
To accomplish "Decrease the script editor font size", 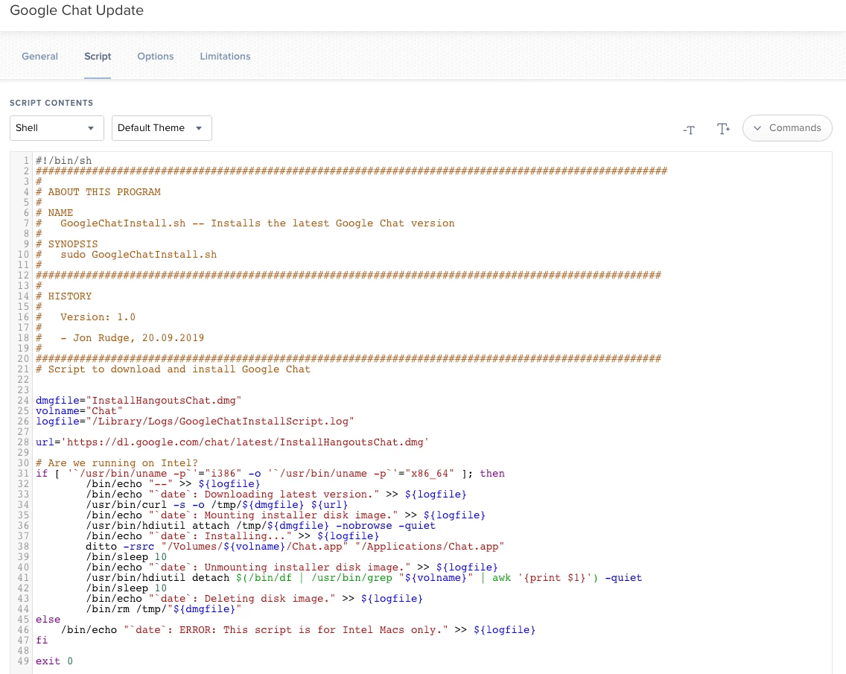I will 689,129.
